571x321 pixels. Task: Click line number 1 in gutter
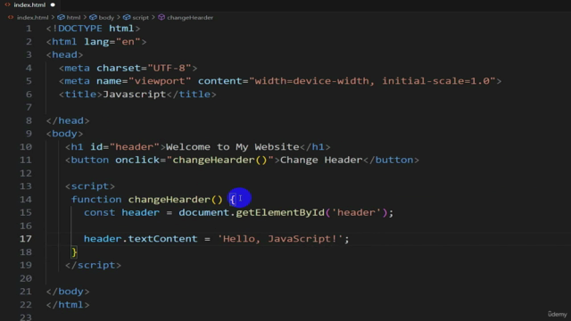(29, 29)
